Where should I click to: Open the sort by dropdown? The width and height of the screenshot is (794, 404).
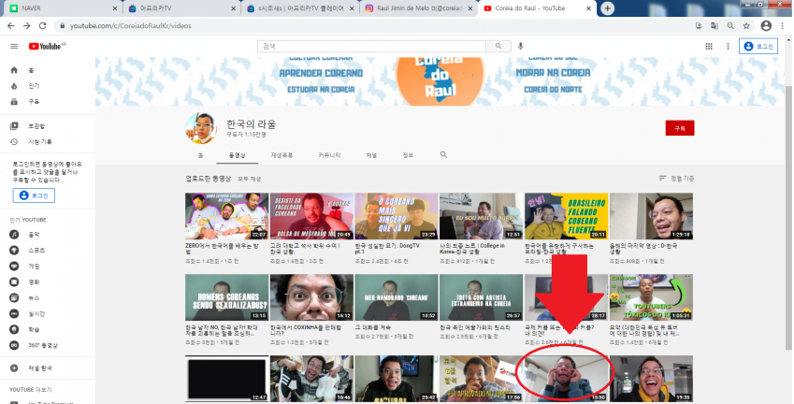[676, 179]
